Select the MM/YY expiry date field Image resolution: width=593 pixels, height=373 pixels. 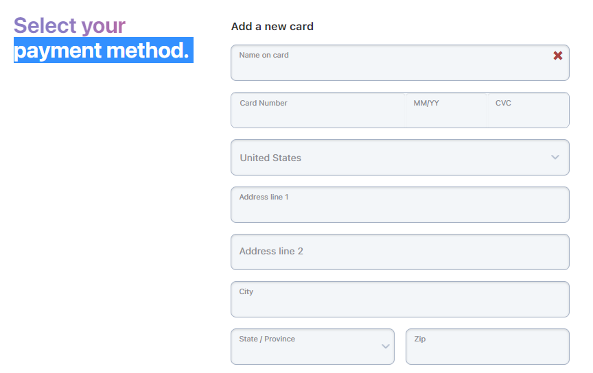click(x=446, y=114)
